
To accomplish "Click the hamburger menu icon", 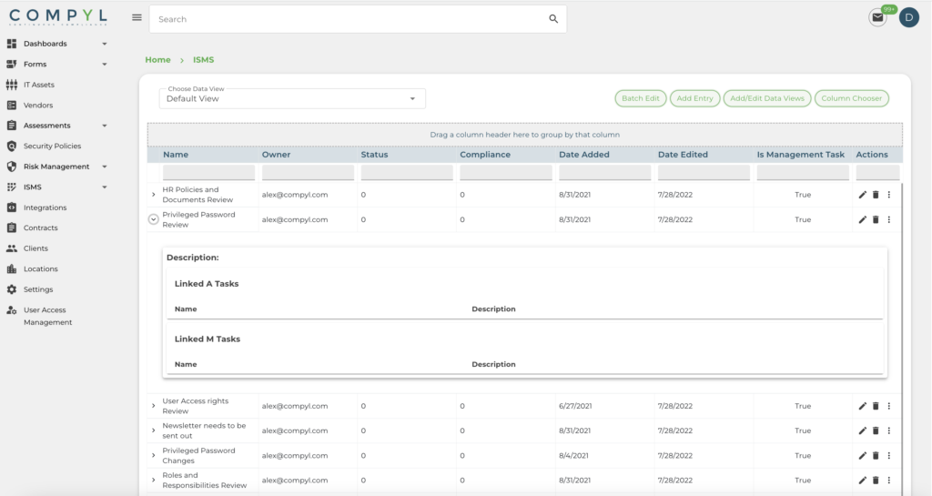I will tap(137, 17).
